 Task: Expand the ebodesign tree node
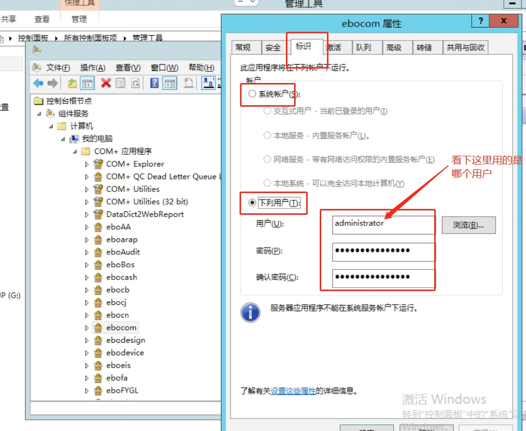coord(87,340)
